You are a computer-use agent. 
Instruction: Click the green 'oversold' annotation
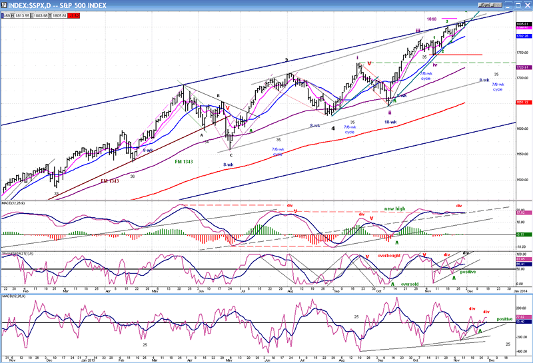click(x=410, y=284)
